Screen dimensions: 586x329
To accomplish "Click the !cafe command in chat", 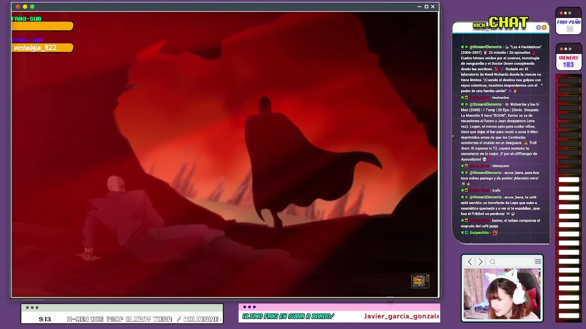I will click(496, 191).
